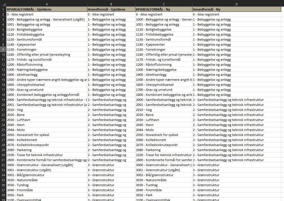Click '1110 - Boligbebyggelse' in column A
The image size is (284, 201).
(47, 30)
